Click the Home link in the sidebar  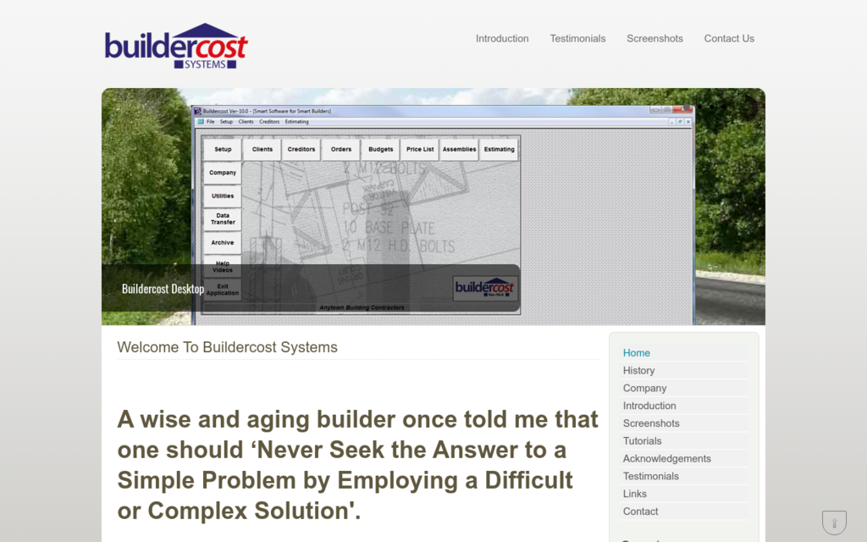tap(637, 353)
